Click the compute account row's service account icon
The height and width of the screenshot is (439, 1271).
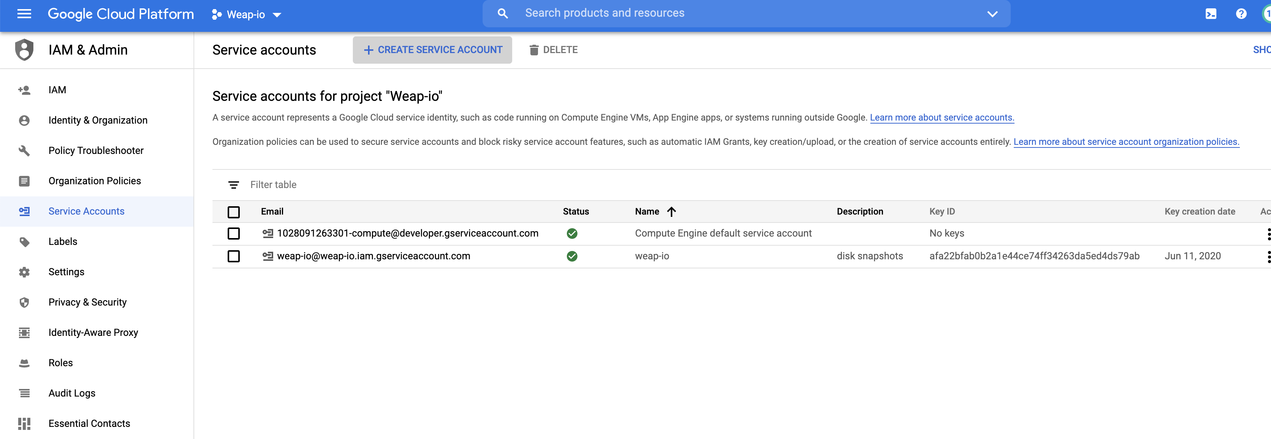[267, 233]
